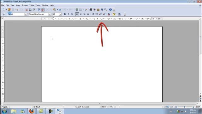The image size is (202, 114).
Task: Click the Paste clipboard icon
Action: [55, 9]
